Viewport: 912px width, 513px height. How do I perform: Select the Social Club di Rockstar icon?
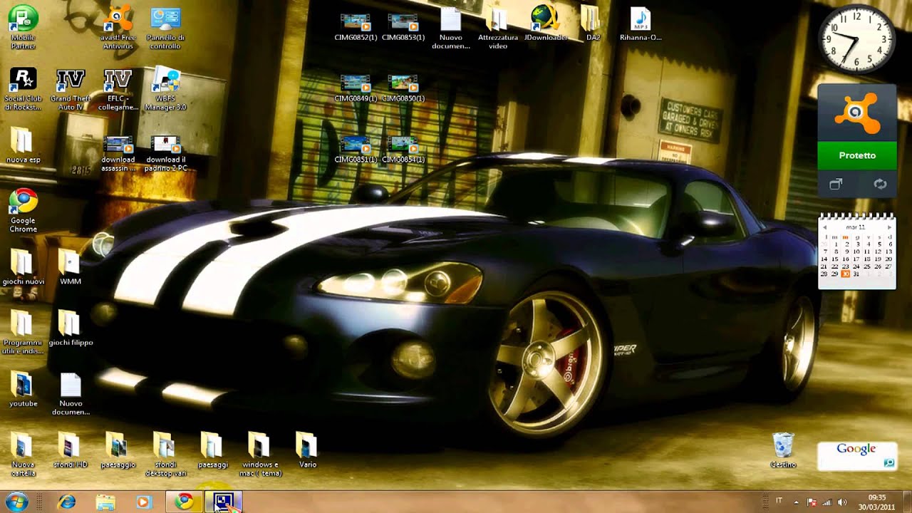click(x=23, y=90)
